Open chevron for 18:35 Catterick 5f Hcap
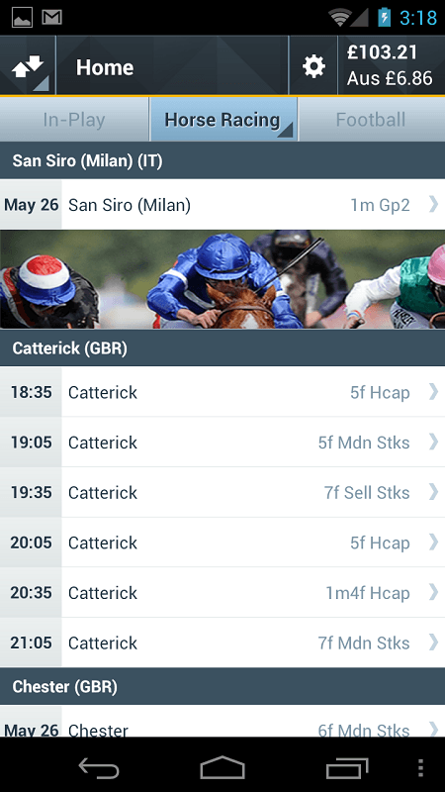Screen dimensions: 445x792 433,391
